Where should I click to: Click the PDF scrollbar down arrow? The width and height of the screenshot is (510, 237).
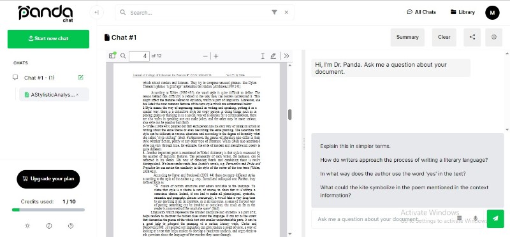pos(289,233)
